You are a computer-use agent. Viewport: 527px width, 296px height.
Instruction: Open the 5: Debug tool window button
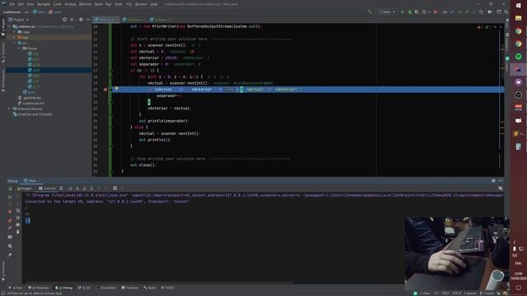tap(64, 288)
